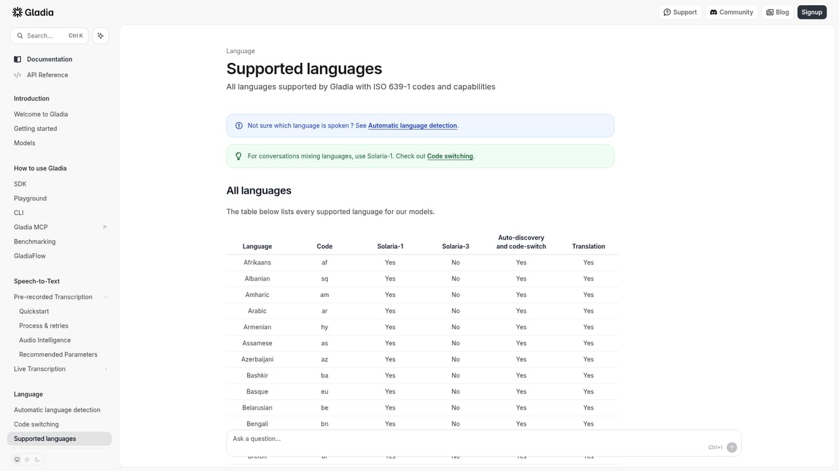Switch to light theme sun icon

(x=27, y=460)
